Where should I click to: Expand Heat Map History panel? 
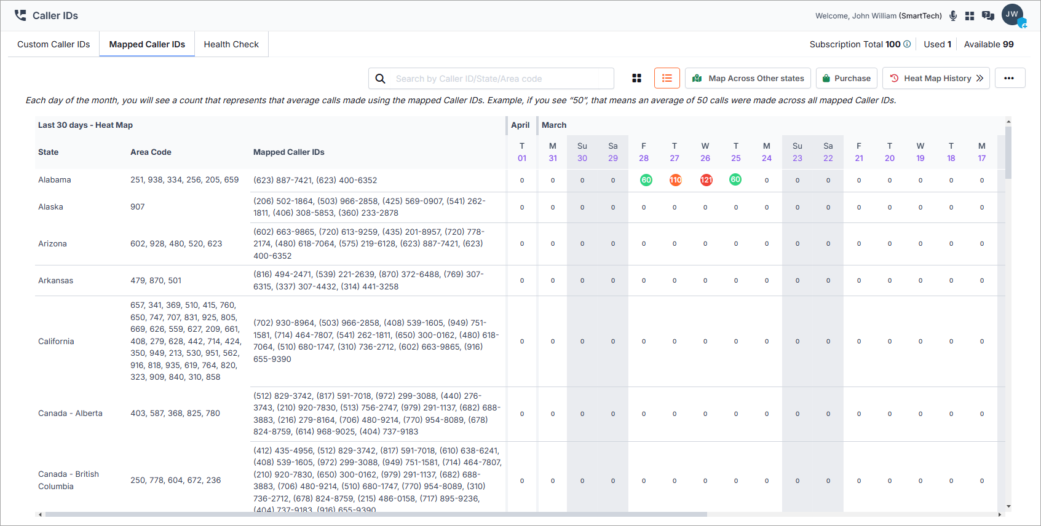point(936,78)
